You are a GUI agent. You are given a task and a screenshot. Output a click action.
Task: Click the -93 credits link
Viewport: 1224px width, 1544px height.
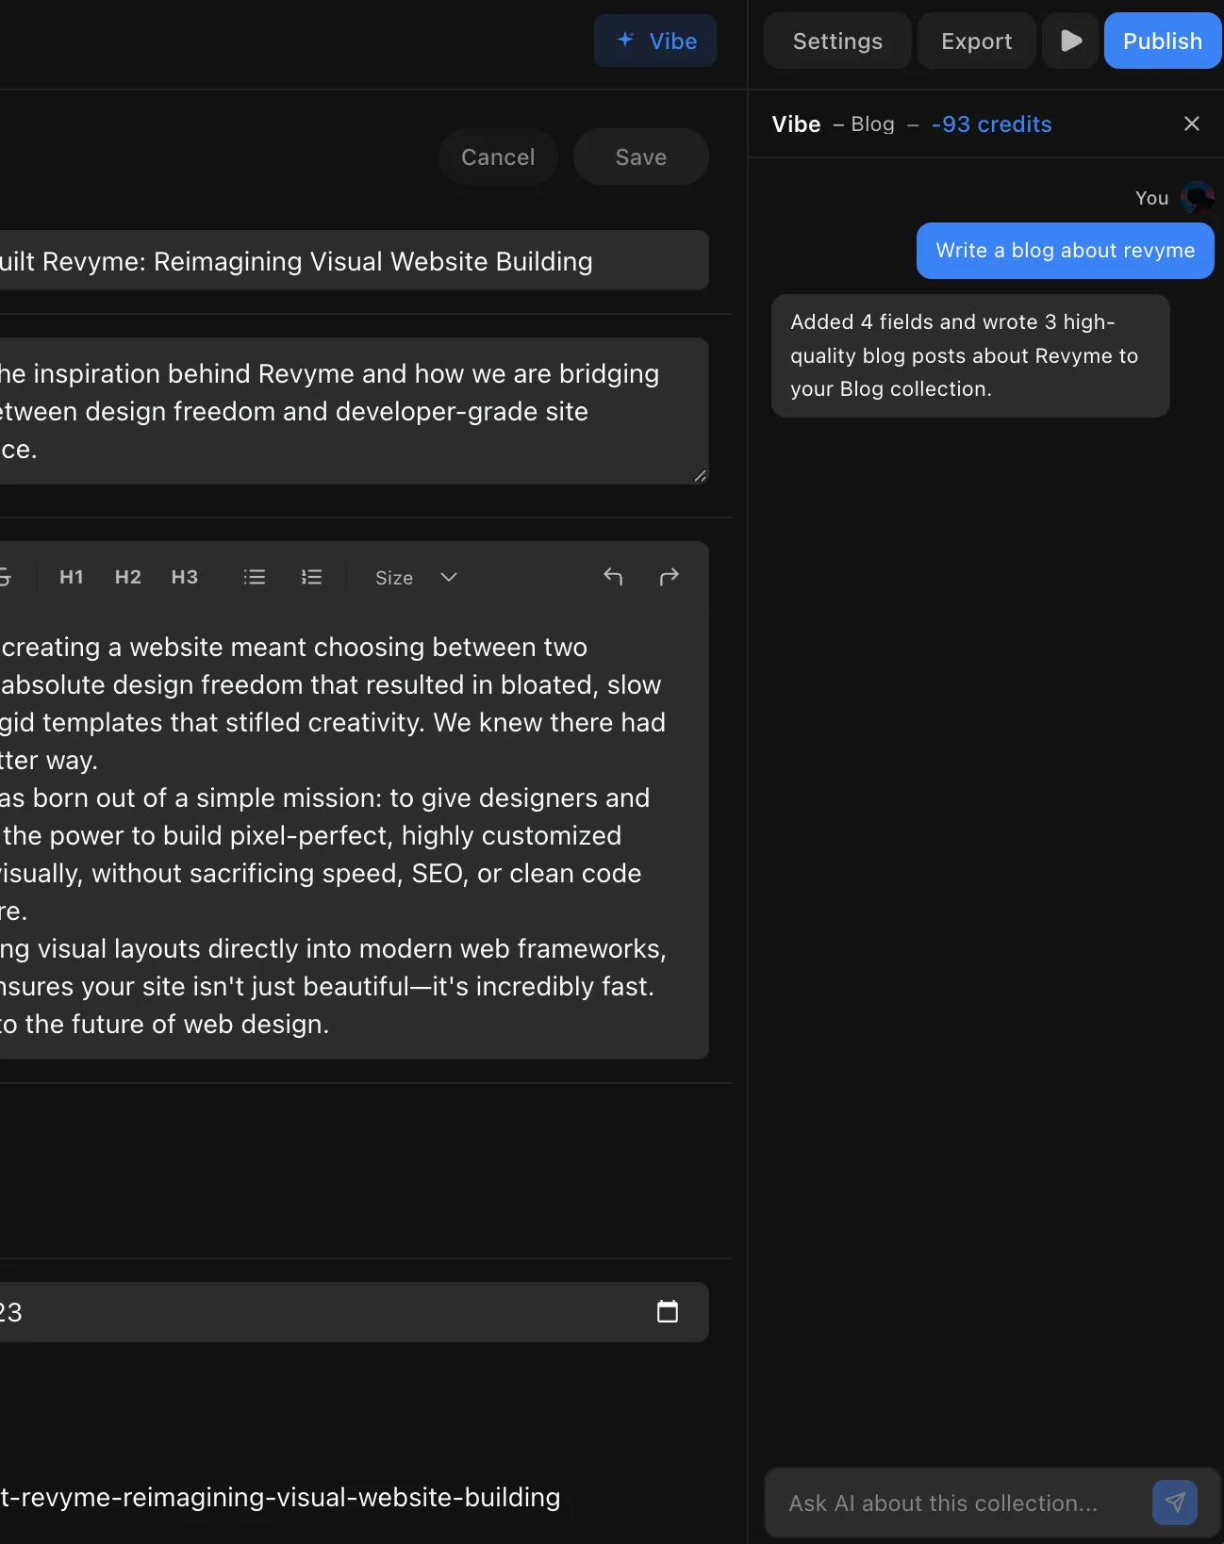pos(991,123)
